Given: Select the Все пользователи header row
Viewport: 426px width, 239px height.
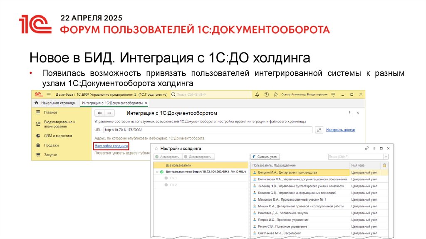Looking at the screenshot, I should coord(201,165).
